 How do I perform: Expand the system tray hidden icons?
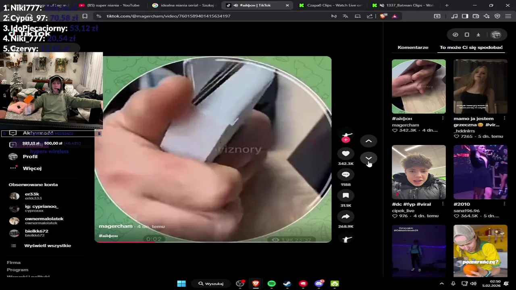pyautogui.click(x=441, y=284)
